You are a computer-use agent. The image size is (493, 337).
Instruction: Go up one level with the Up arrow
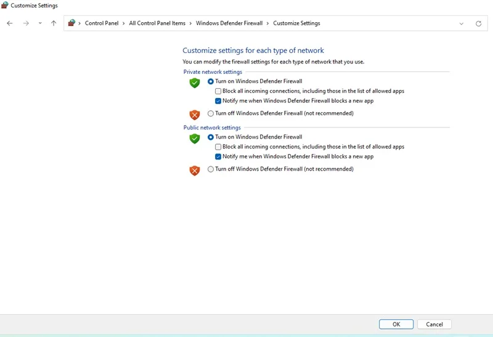coord(54,23)
